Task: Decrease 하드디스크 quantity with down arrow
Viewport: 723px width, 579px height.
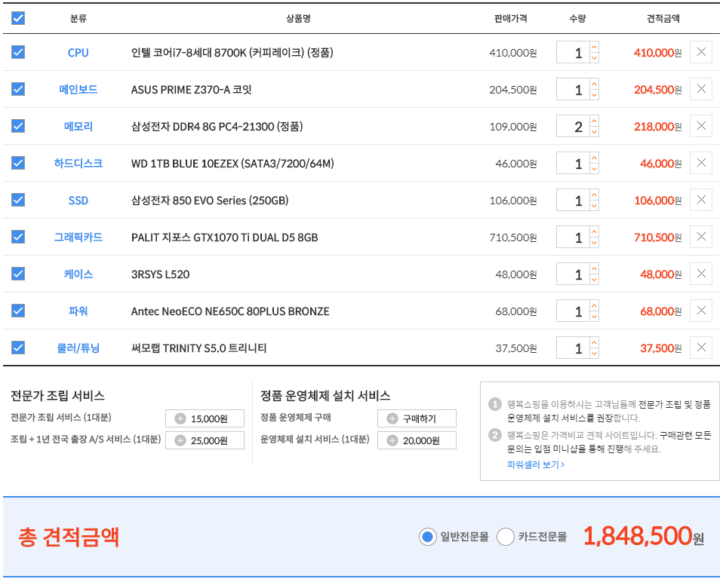Action: point(595,169)
